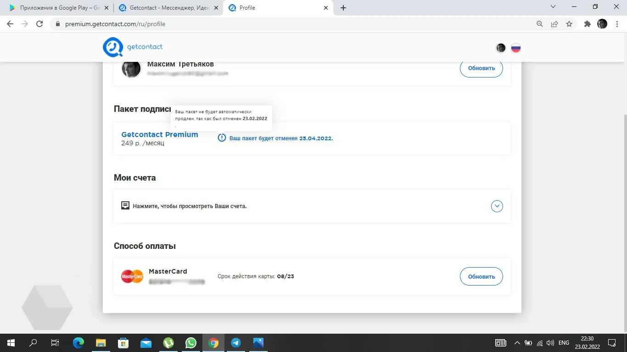Reload the current page
The height and width of the screenshot is (352, 627).
[x=39, y=24]
